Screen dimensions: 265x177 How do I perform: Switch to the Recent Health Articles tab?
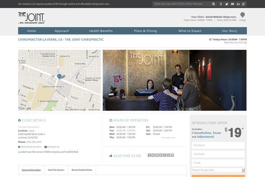pyautogui.click(x=82, y=170)
